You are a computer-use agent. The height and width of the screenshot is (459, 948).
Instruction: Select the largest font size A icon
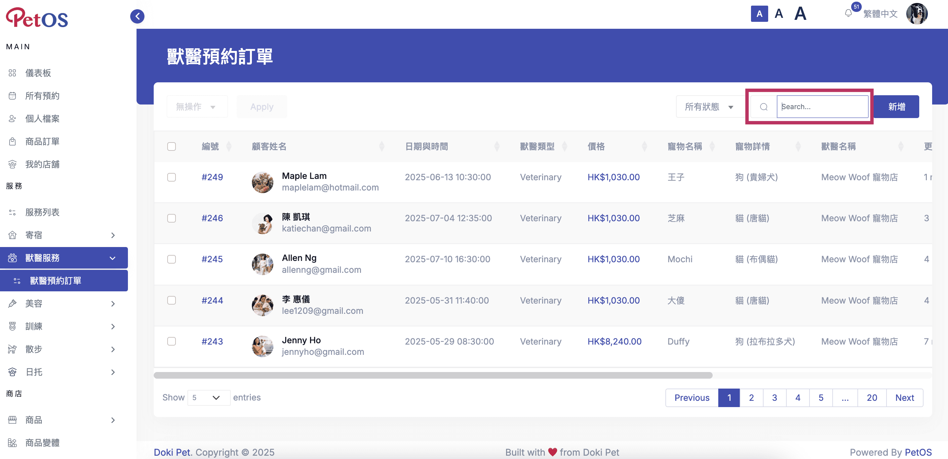point(801,14)
